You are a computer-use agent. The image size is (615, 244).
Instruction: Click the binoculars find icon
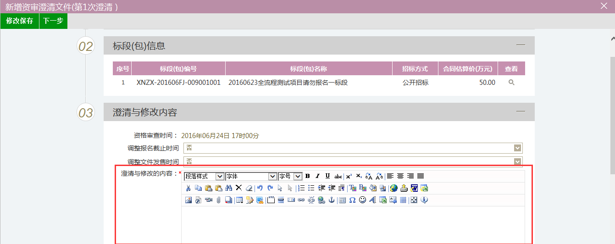tap(228, 188)
